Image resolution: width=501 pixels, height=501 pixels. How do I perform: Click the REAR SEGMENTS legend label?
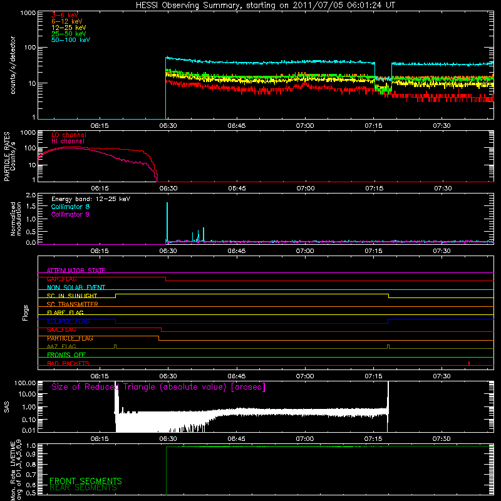click(x=83, y=488)
